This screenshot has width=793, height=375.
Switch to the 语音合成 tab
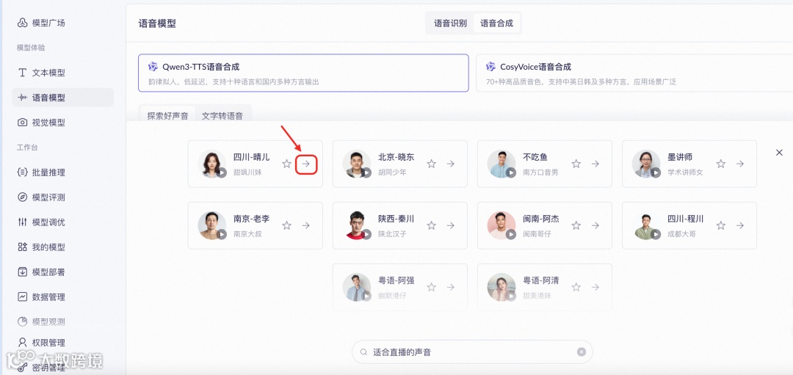496,23
